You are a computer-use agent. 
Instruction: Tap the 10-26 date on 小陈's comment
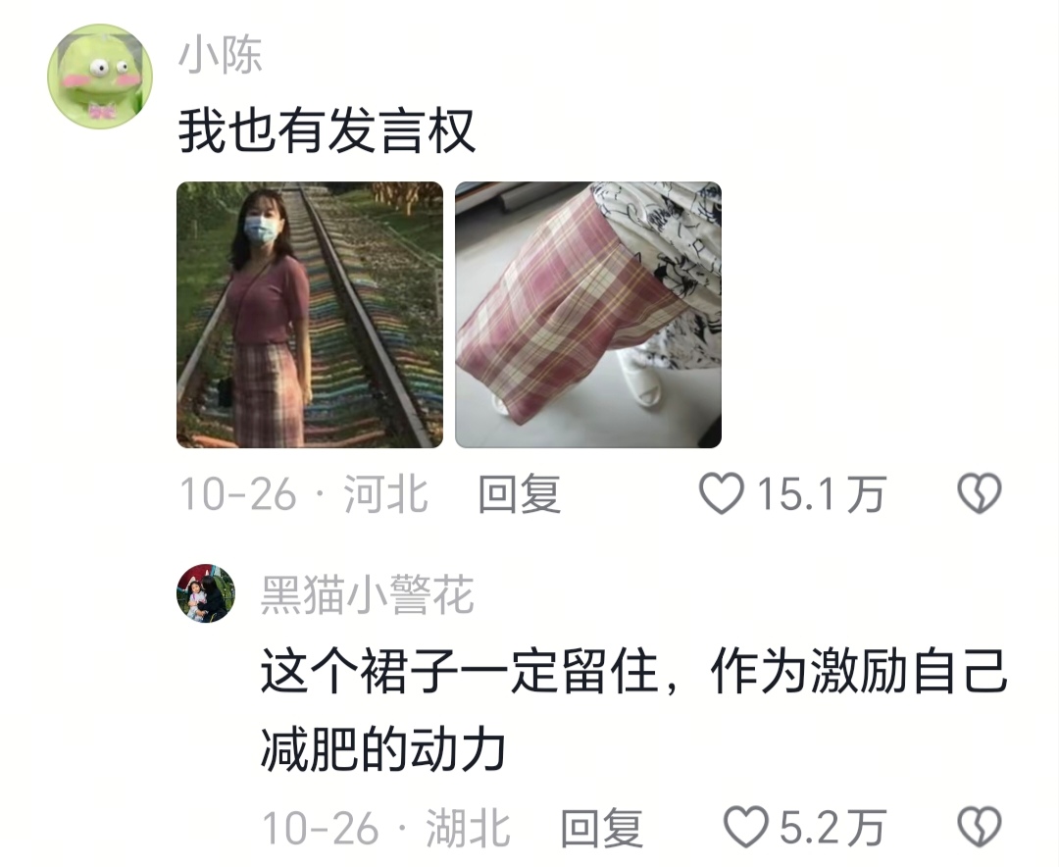click(x=238, y=494)
